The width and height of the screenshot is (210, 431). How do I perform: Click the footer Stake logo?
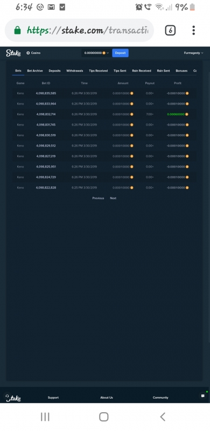[13, 398]
